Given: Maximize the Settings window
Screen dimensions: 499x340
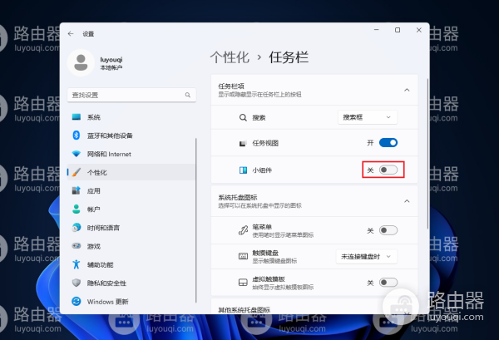Looking at the screenshot, I should 398,30.
